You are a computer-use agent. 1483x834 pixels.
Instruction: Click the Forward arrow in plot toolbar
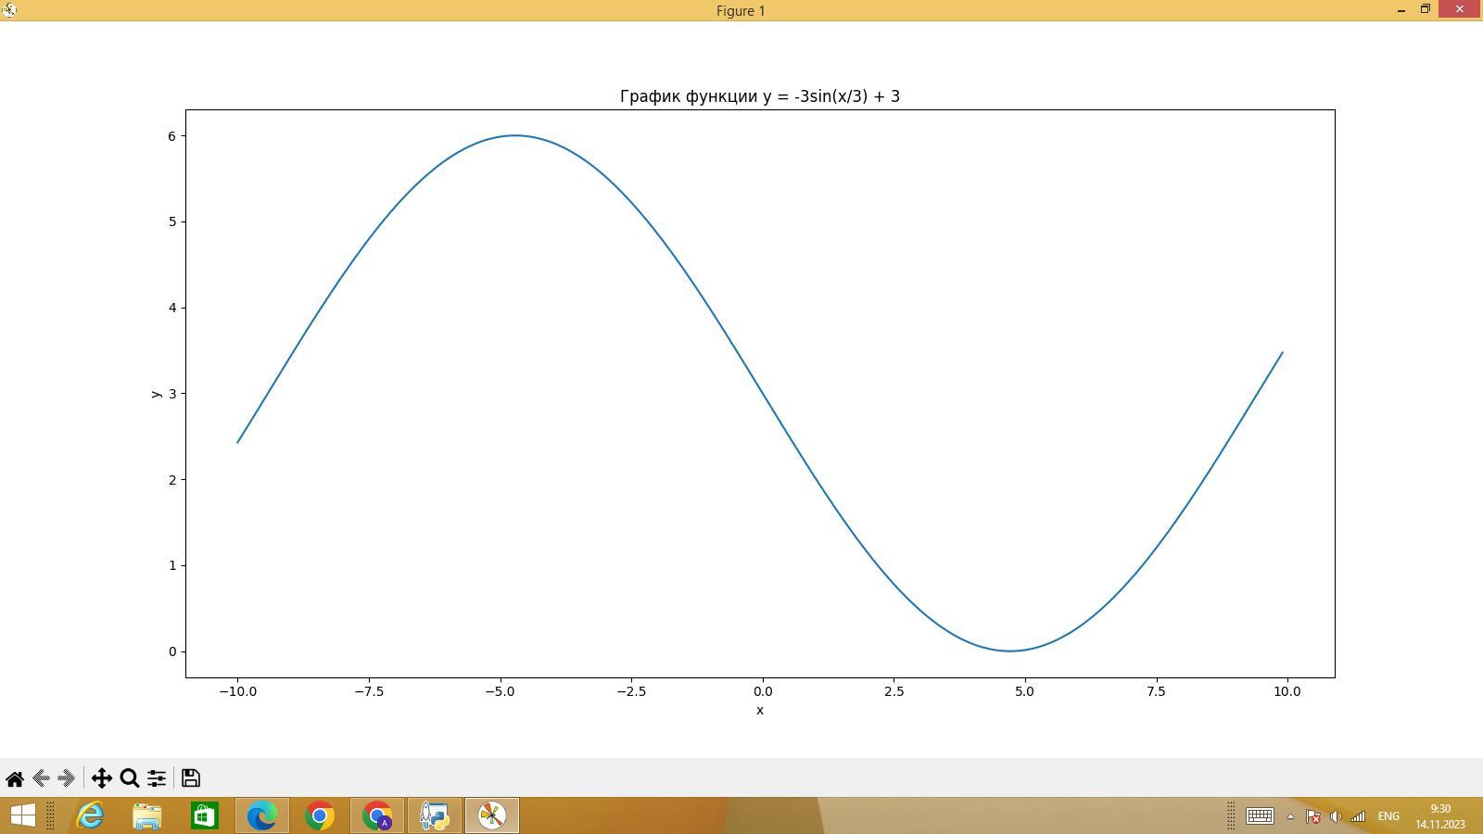click(67, 778)
